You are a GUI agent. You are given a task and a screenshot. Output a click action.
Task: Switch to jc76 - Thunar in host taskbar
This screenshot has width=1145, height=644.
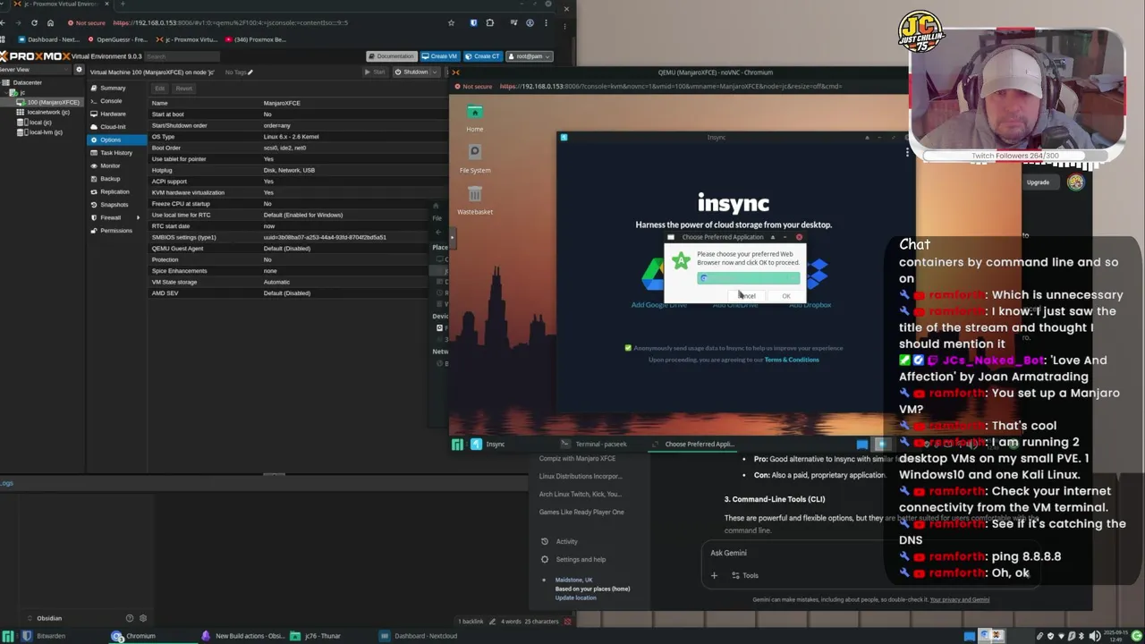[317, 636]
